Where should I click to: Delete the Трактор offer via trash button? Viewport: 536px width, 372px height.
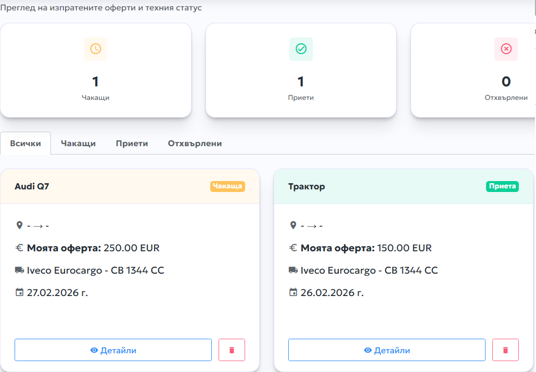(505, 350)
